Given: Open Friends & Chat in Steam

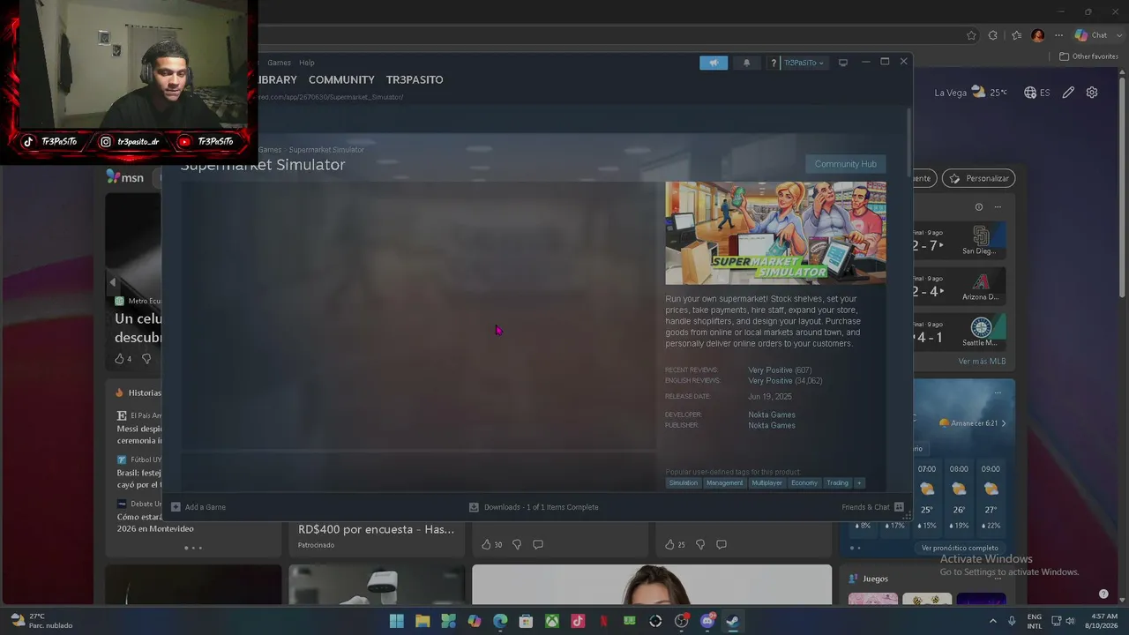Looking at the screenshot, I should 872,507.
